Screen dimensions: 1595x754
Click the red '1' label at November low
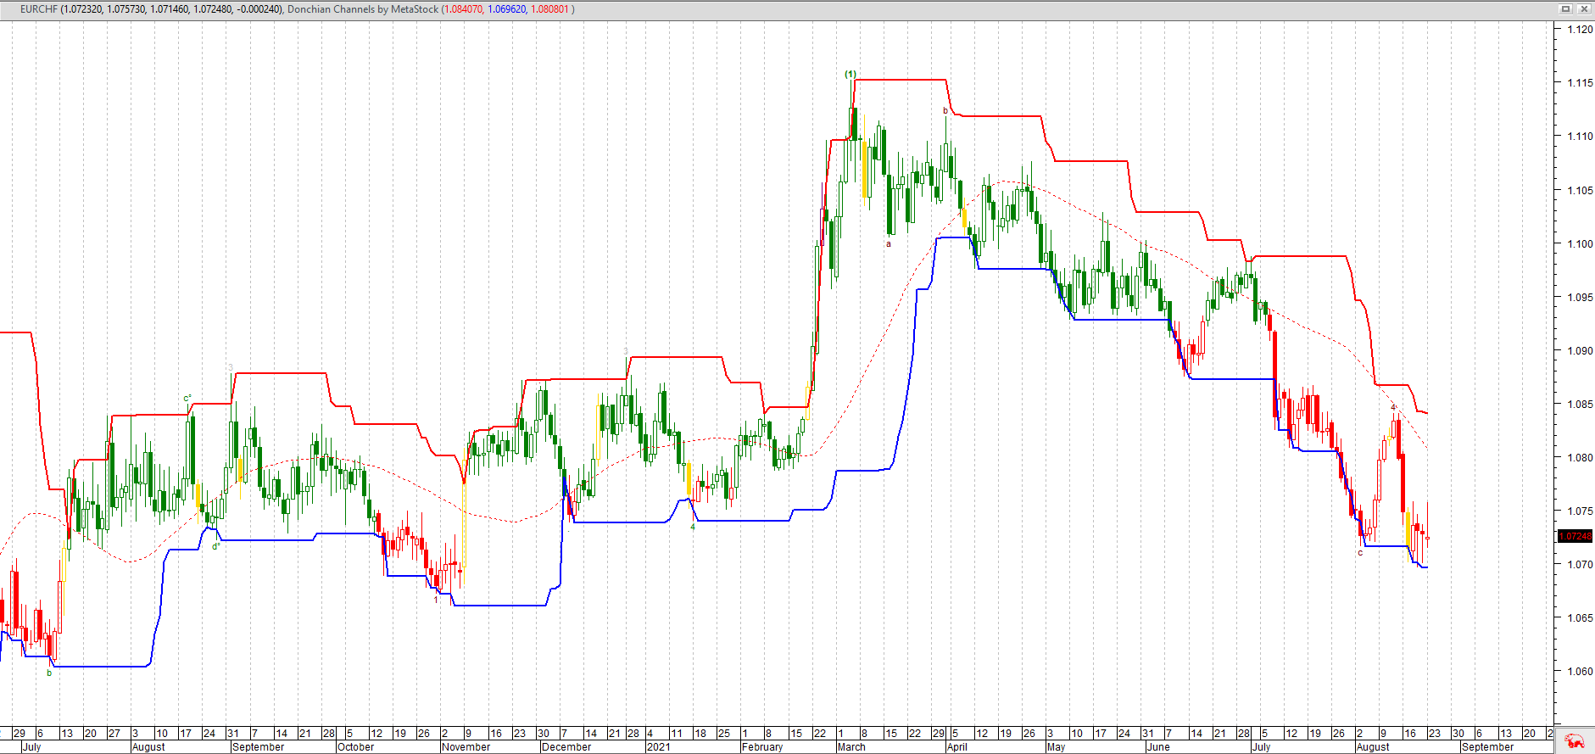point(436,600)
